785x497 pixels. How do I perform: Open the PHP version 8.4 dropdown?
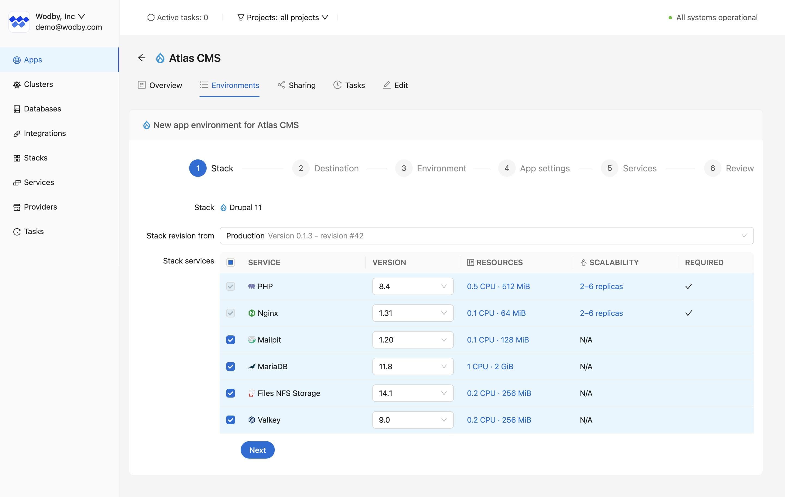coord(413,286)
